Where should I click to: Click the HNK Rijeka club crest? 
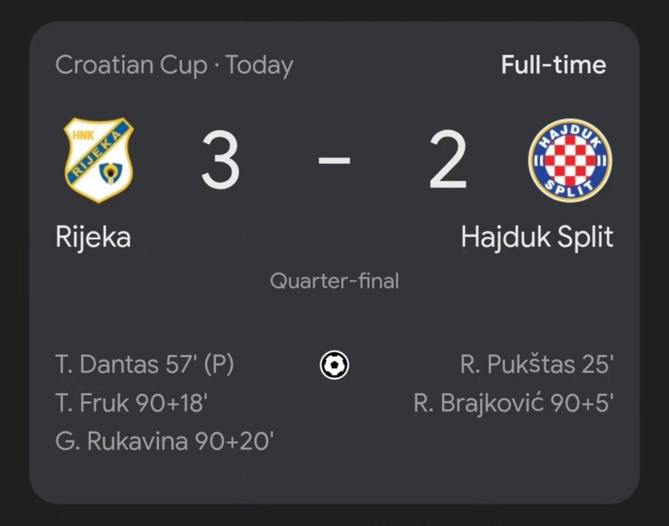click(x=98, y=160)
